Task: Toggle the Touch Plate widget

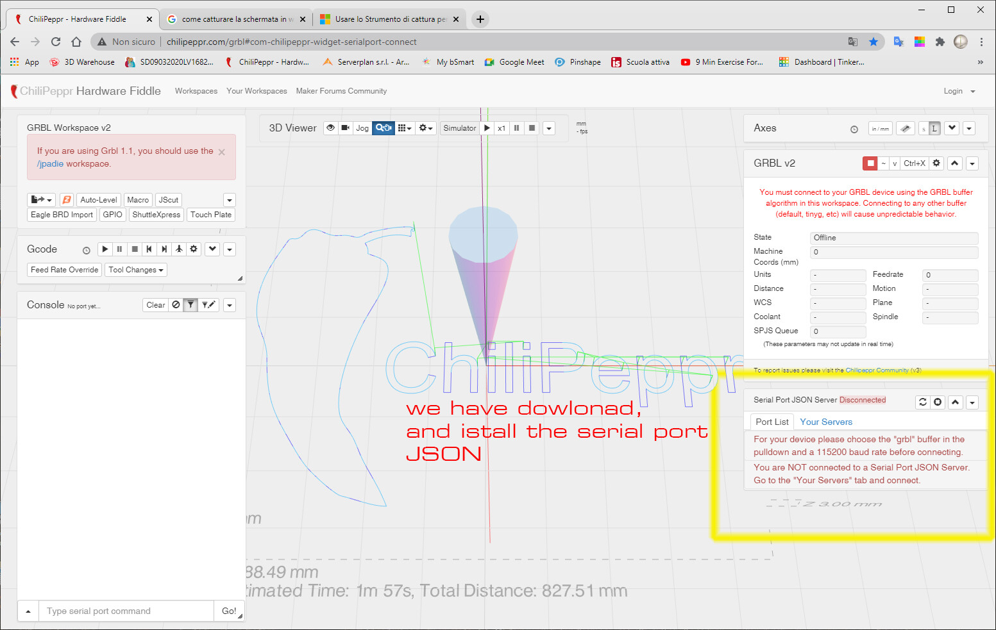Action: pyautogui.click(x=211, y=215)
